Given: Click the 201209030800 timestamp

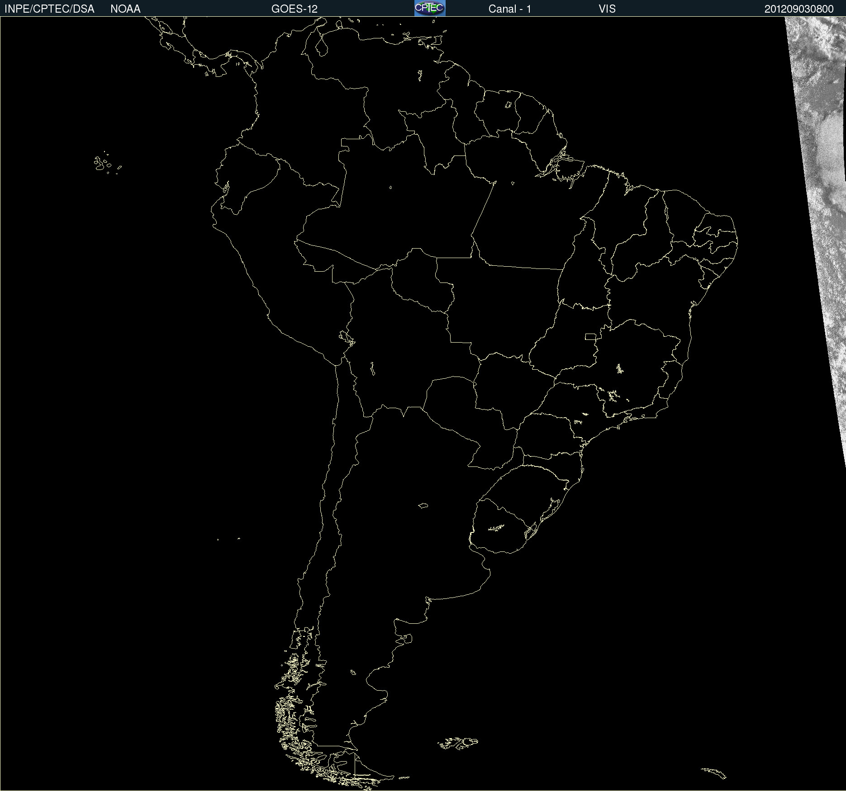Looking at the screenshot, I should pos(799,9).
